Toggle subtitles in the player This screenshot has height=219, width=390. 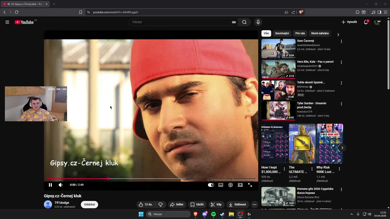coord(221,185)
